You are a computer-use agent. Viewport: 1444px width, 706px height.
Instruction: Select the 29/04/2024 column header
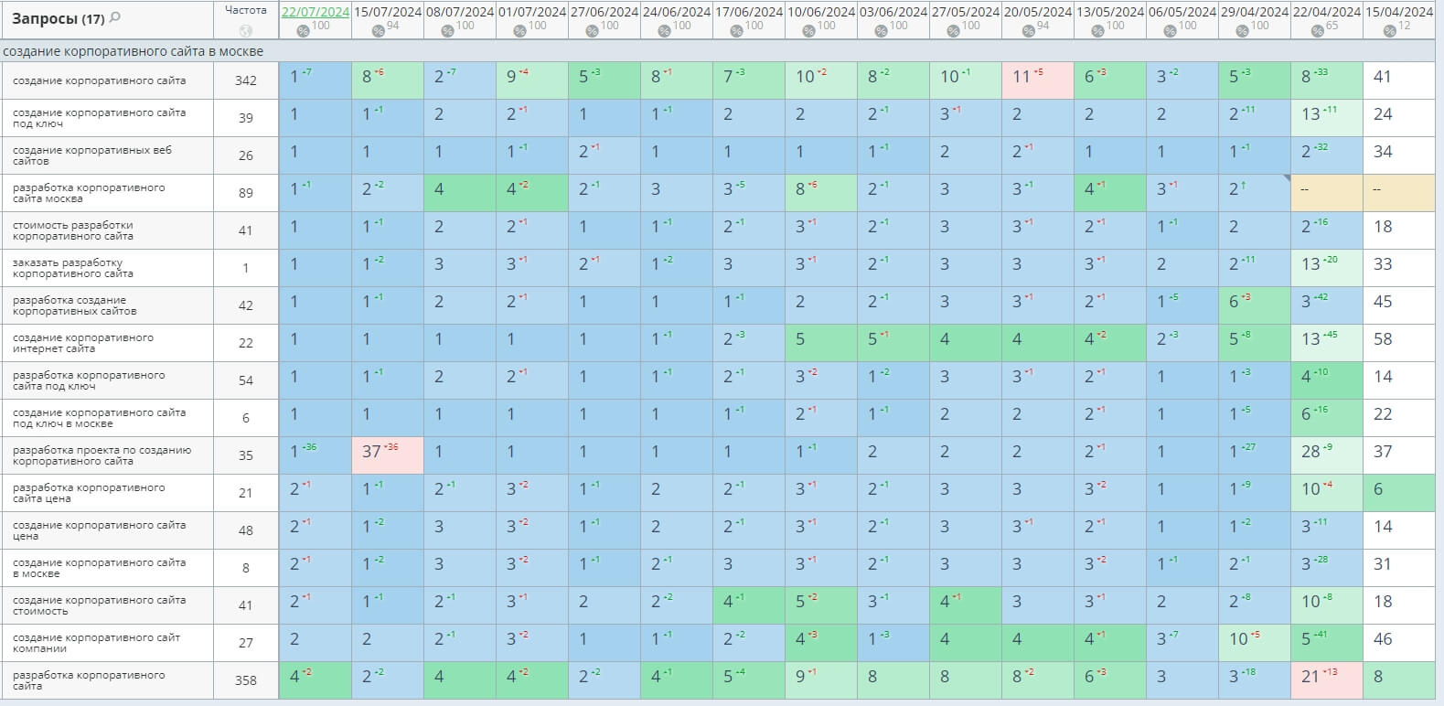(x=1254, y=12)
